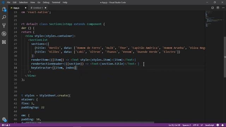Open the More Actions ellipsis menu
This screenshot has height=127, width=226.
pos(223,8)
